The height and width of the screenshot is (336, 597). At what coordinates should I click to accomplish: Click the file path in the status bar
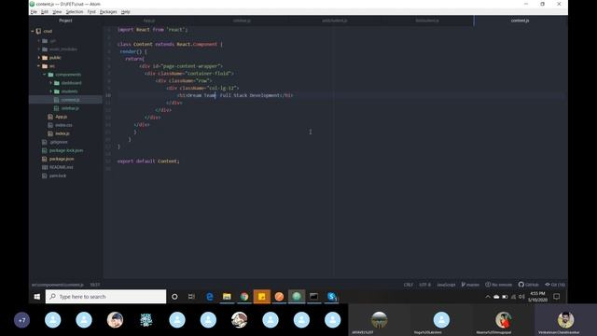pos(58,285)
